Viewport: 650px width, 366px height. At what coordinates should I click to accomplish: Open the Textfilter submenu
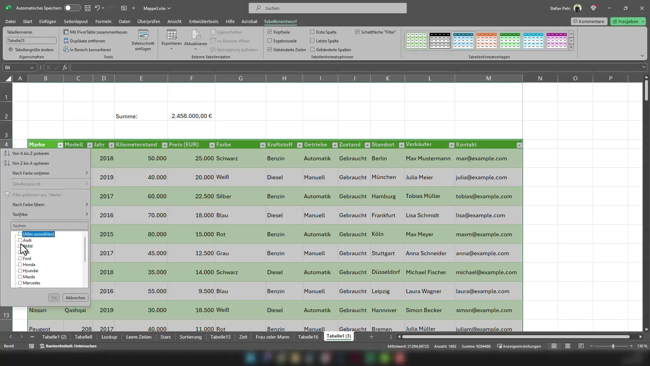[45, 214]
